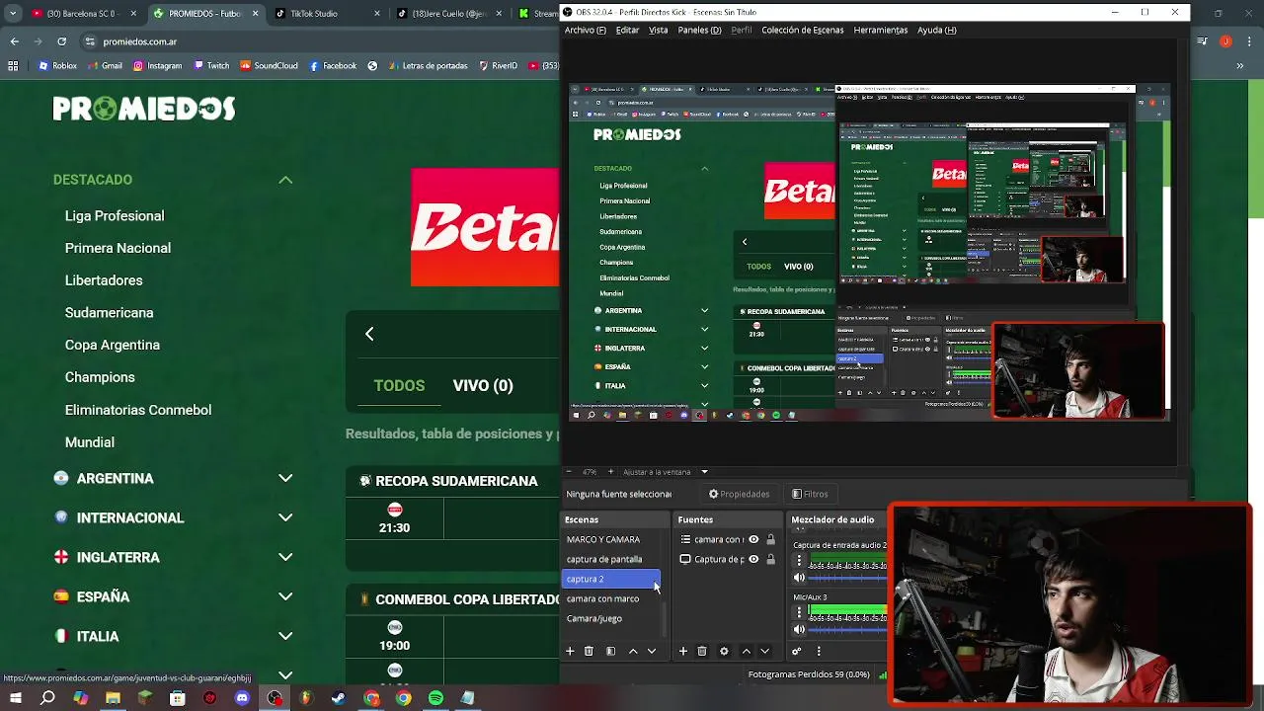This screenshot has width=1264, height=711.
Task: Open OBS Archivo menu
Action: coord(585,31)
